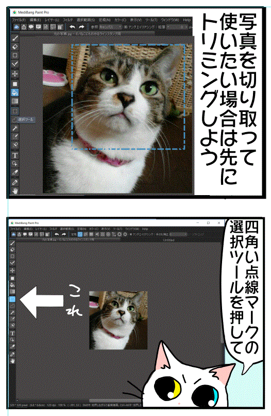
Task: Open ファイル(F) menu in upper MediBang window
Action: 19,20
